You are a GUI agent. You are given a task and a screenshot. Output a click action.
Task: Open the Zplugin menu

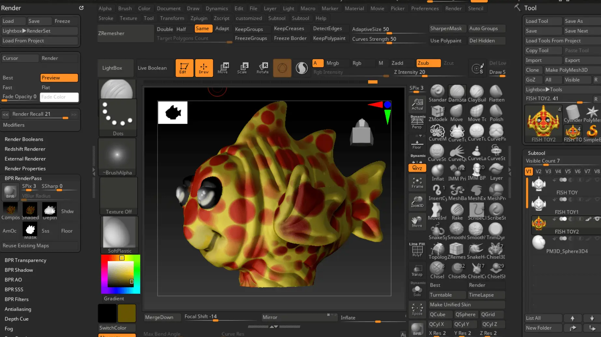pos(199,18)
